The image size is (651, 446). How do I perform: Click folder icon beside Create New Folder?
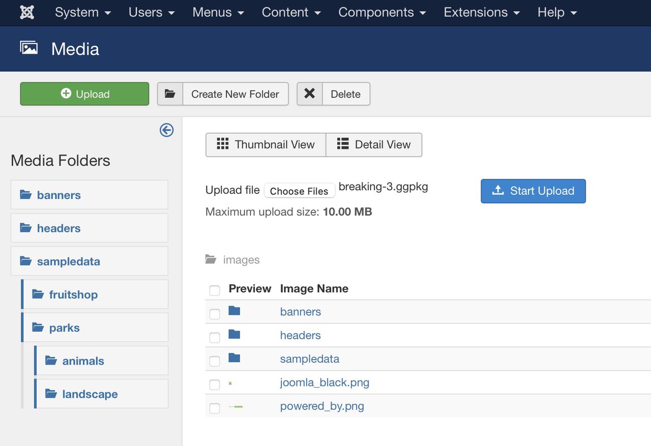[x=170, y=94]
